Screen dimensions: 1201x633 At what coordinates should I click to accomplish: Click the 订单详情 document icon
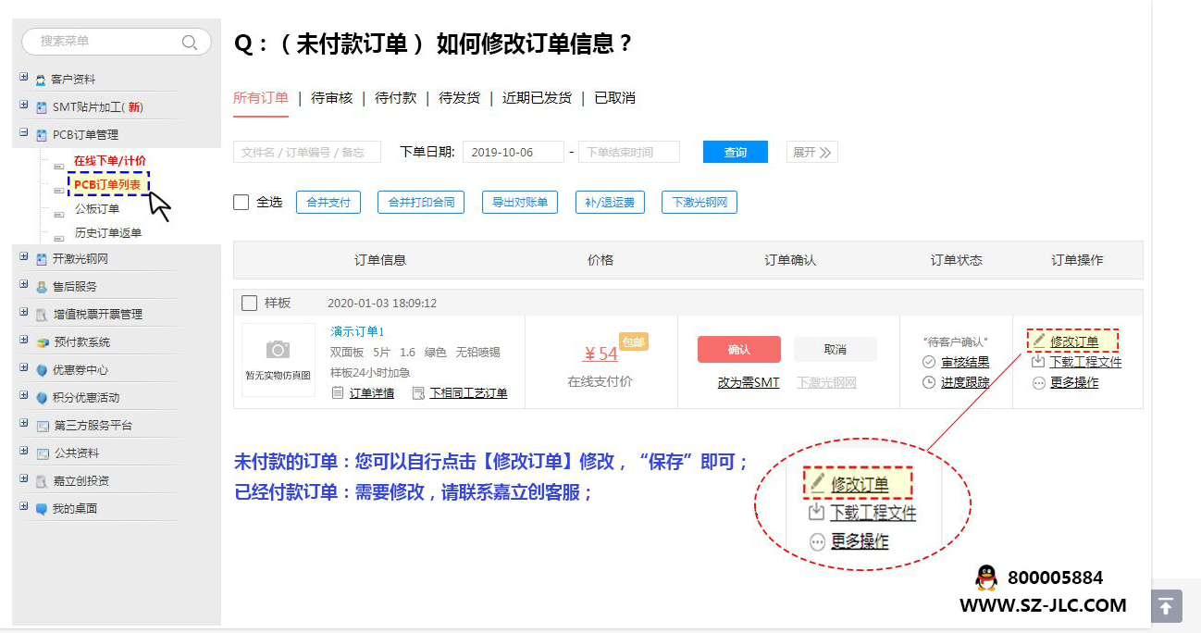click(338, 393)
